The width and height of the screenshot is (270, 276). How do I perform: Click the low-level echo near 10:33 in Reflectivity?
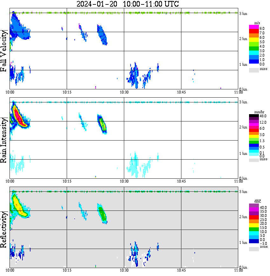tap(135, 254)
